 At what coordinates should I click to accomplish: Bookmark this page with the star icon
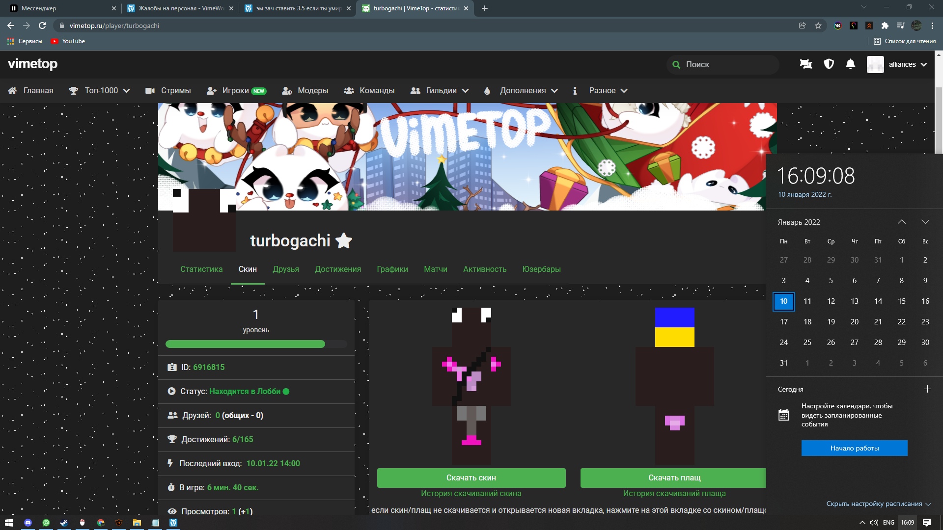[818, 26]
